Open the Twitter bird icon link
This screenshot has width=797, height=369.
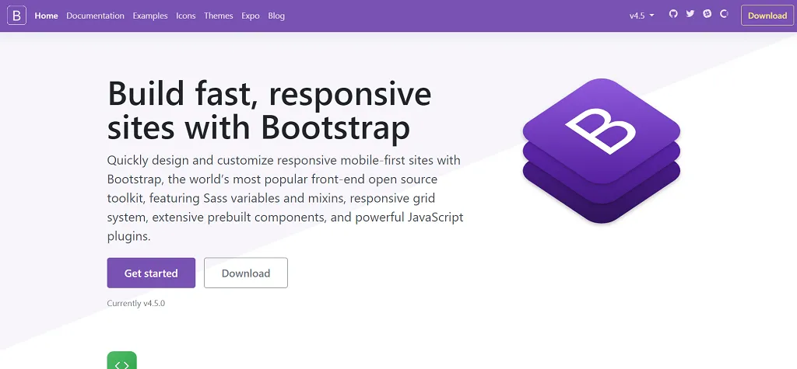coord(690,14)
